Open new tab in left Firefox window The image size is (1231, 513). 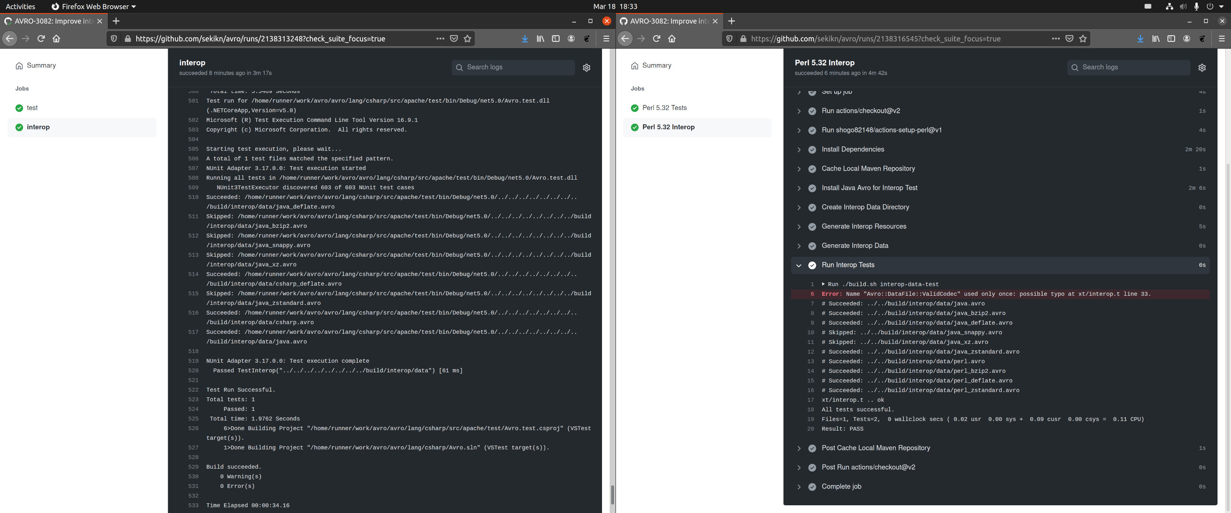116,21
